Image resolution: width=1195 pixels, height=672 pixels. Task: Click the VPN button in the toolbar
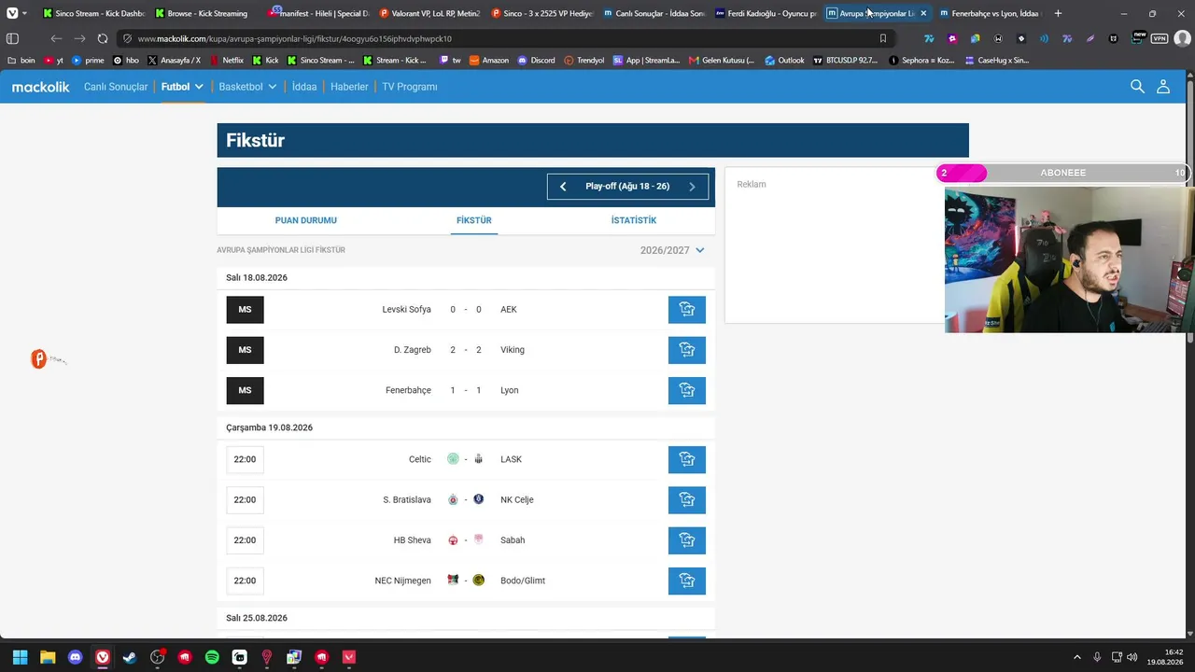pos(1159,38)
